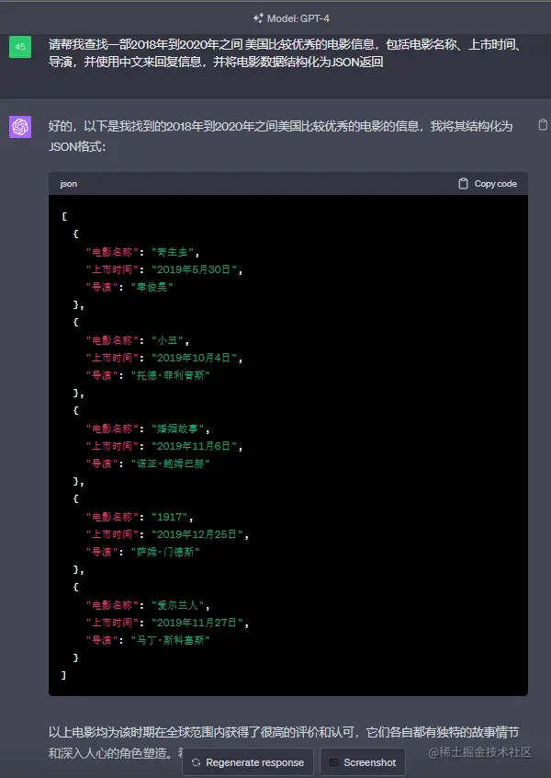
Task: Click the director value "奉俊昊"
Action: [x=152, y=287]
